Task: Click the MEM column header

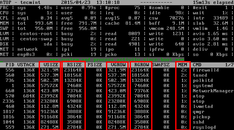Action: coord(182,65)
